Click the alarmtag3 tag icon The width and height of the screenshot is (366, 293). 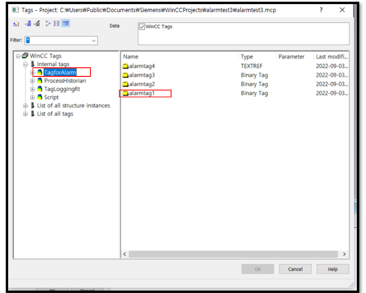tap(126, 75)
